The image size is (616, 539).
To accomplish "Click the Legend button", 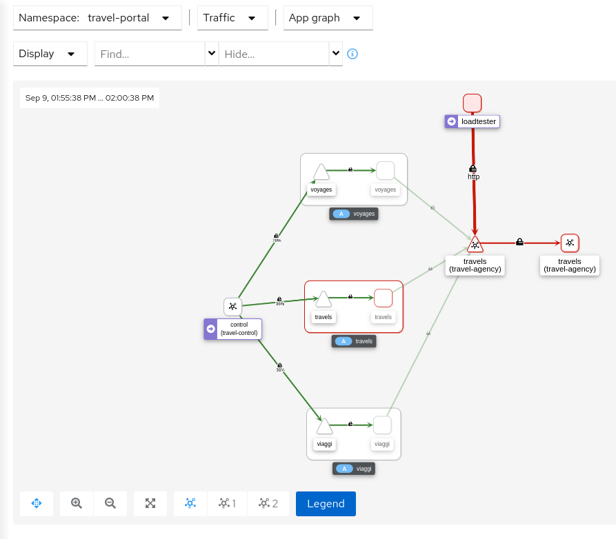I will pyautogui.click(x=326, y=504).
